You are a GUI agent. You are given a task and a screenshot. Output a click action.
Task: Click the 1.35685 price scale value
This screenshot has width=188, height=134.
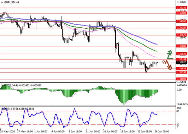182,2
